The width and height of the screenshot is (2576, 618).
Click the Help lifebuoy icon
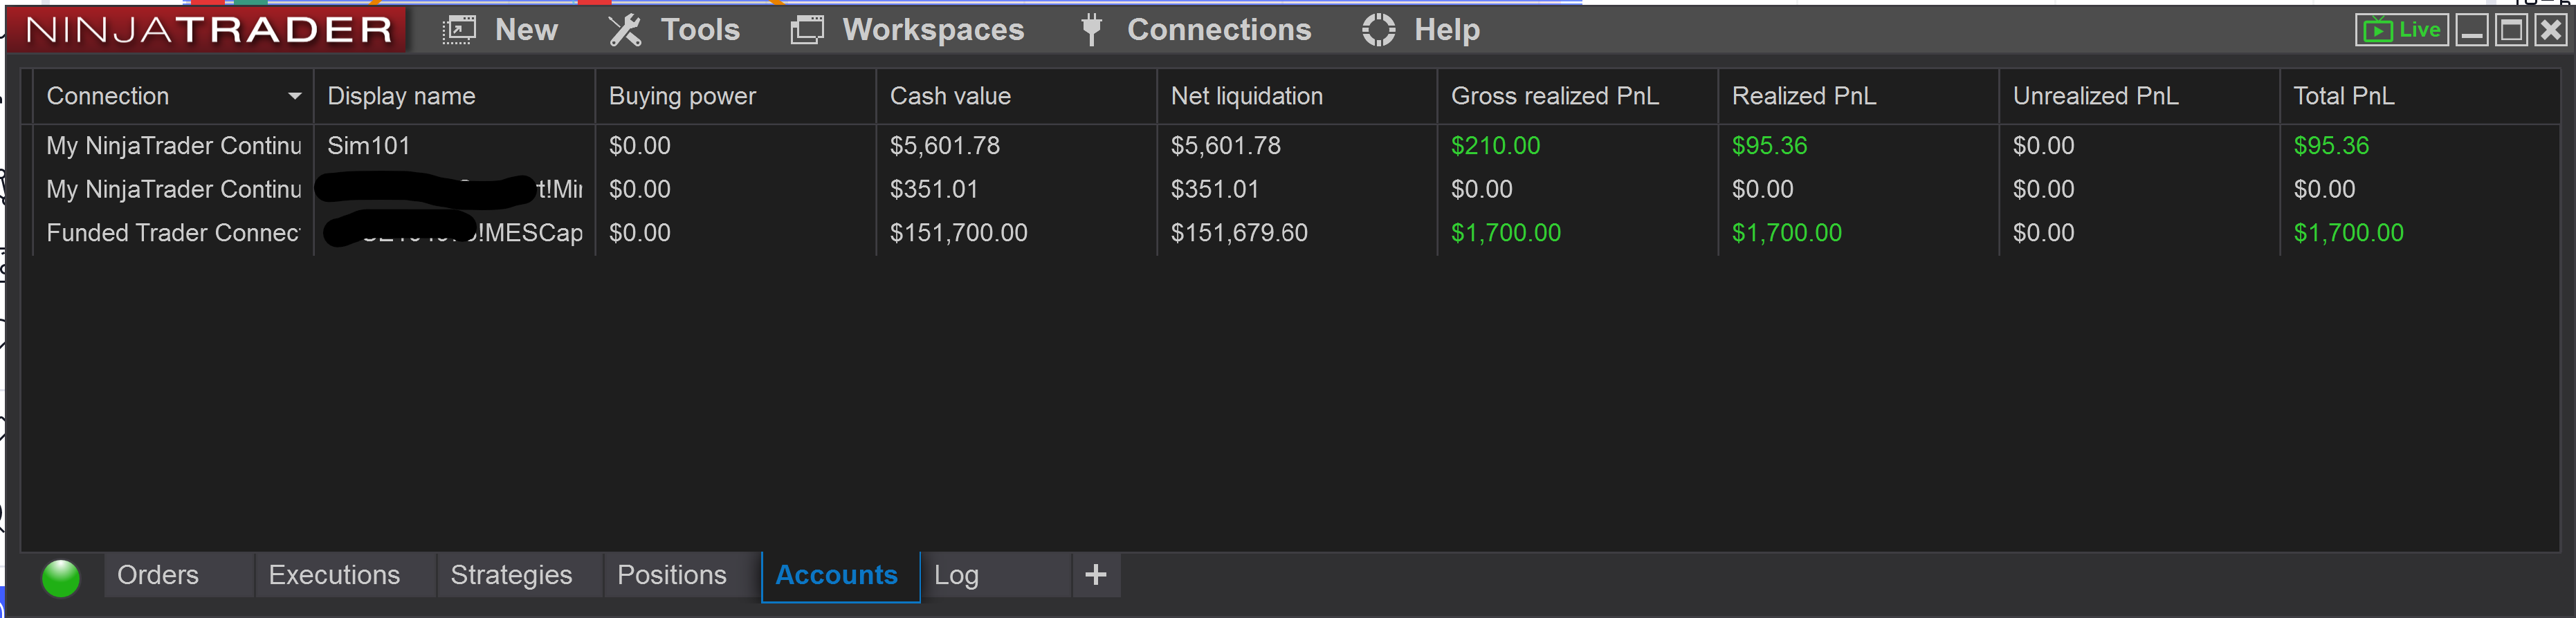click(x=1378, y=30)
